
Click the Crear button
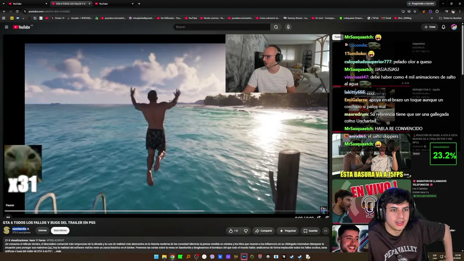pyautogui.click(x=430, y=27)
